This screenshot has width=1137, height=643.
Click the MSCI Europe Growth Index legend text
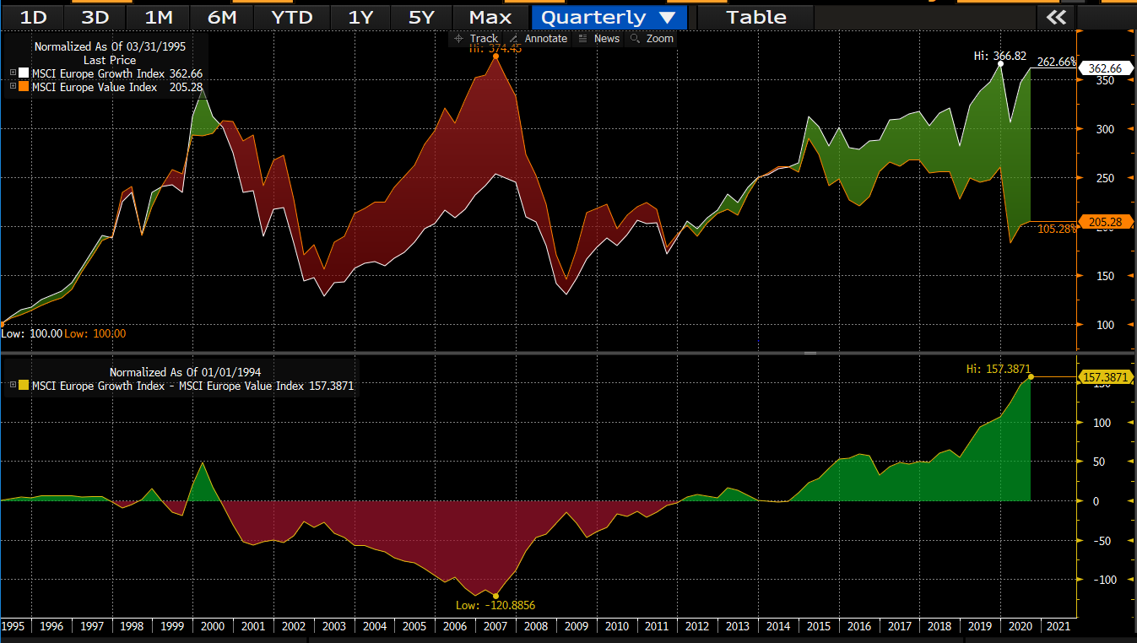pyautogui.click(x=99, y=74)
